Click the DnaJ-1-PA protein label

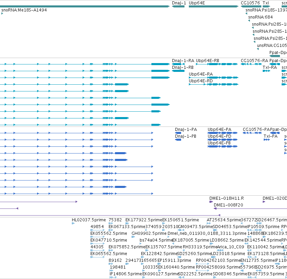point(186,130)
